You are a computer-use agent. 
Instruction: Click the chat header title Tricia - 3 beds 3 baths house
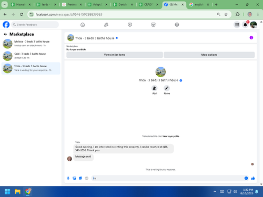coord(95,38)
